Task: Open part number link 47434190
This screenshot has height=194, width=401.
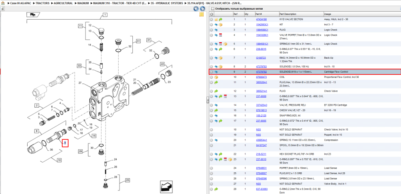Action: coord(261,19)
